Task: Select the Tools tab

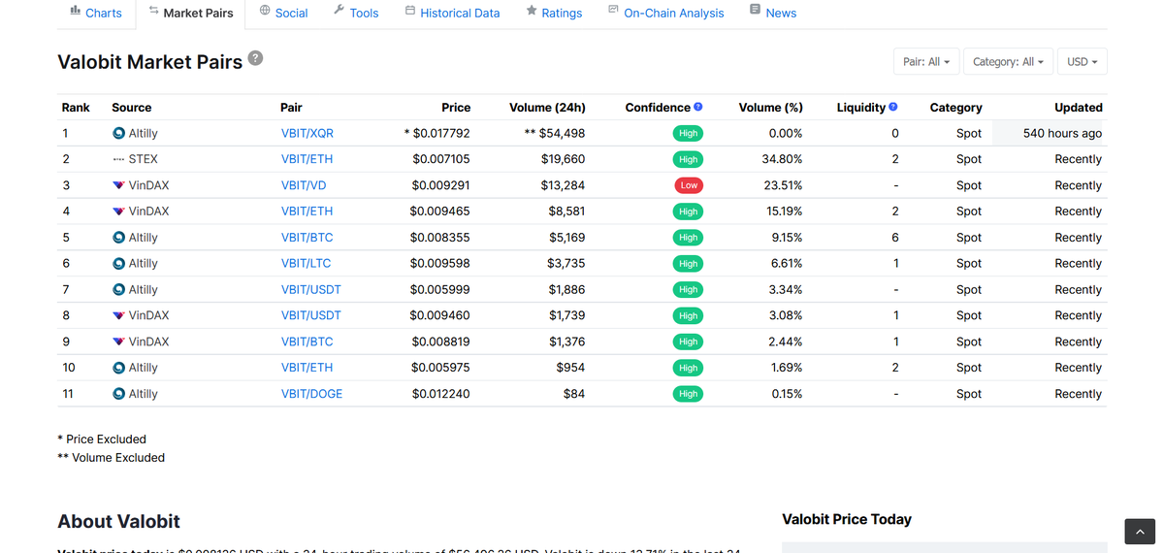Action: (x=355, y=13)
